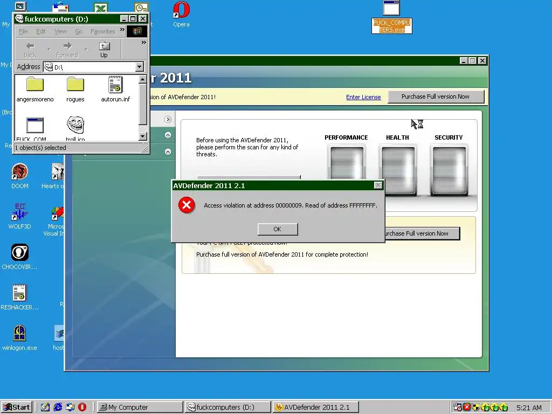Image resolution: width=552 pixels, height=414 pixels.
Task: Collapse the second AVDefender sidebar section
Action: (x=168, y=135)
